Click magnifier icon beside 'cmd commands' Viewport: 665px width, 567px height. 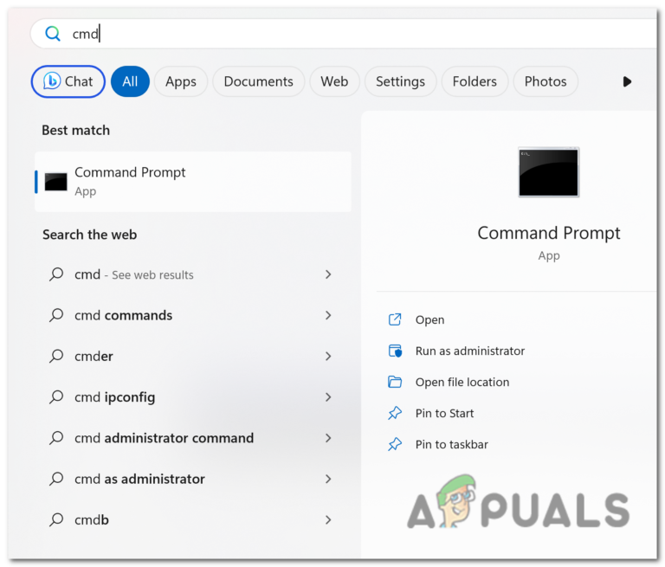(x=56, y=315)
